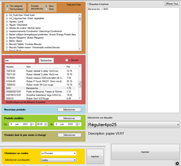The image size is (181, 166).
Task: Open the La Chouape combo dropdown
Action: 59,153
